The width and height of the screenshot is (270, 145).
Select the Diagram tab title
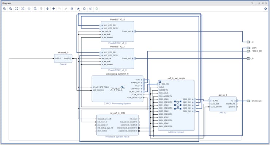(7, 3)
